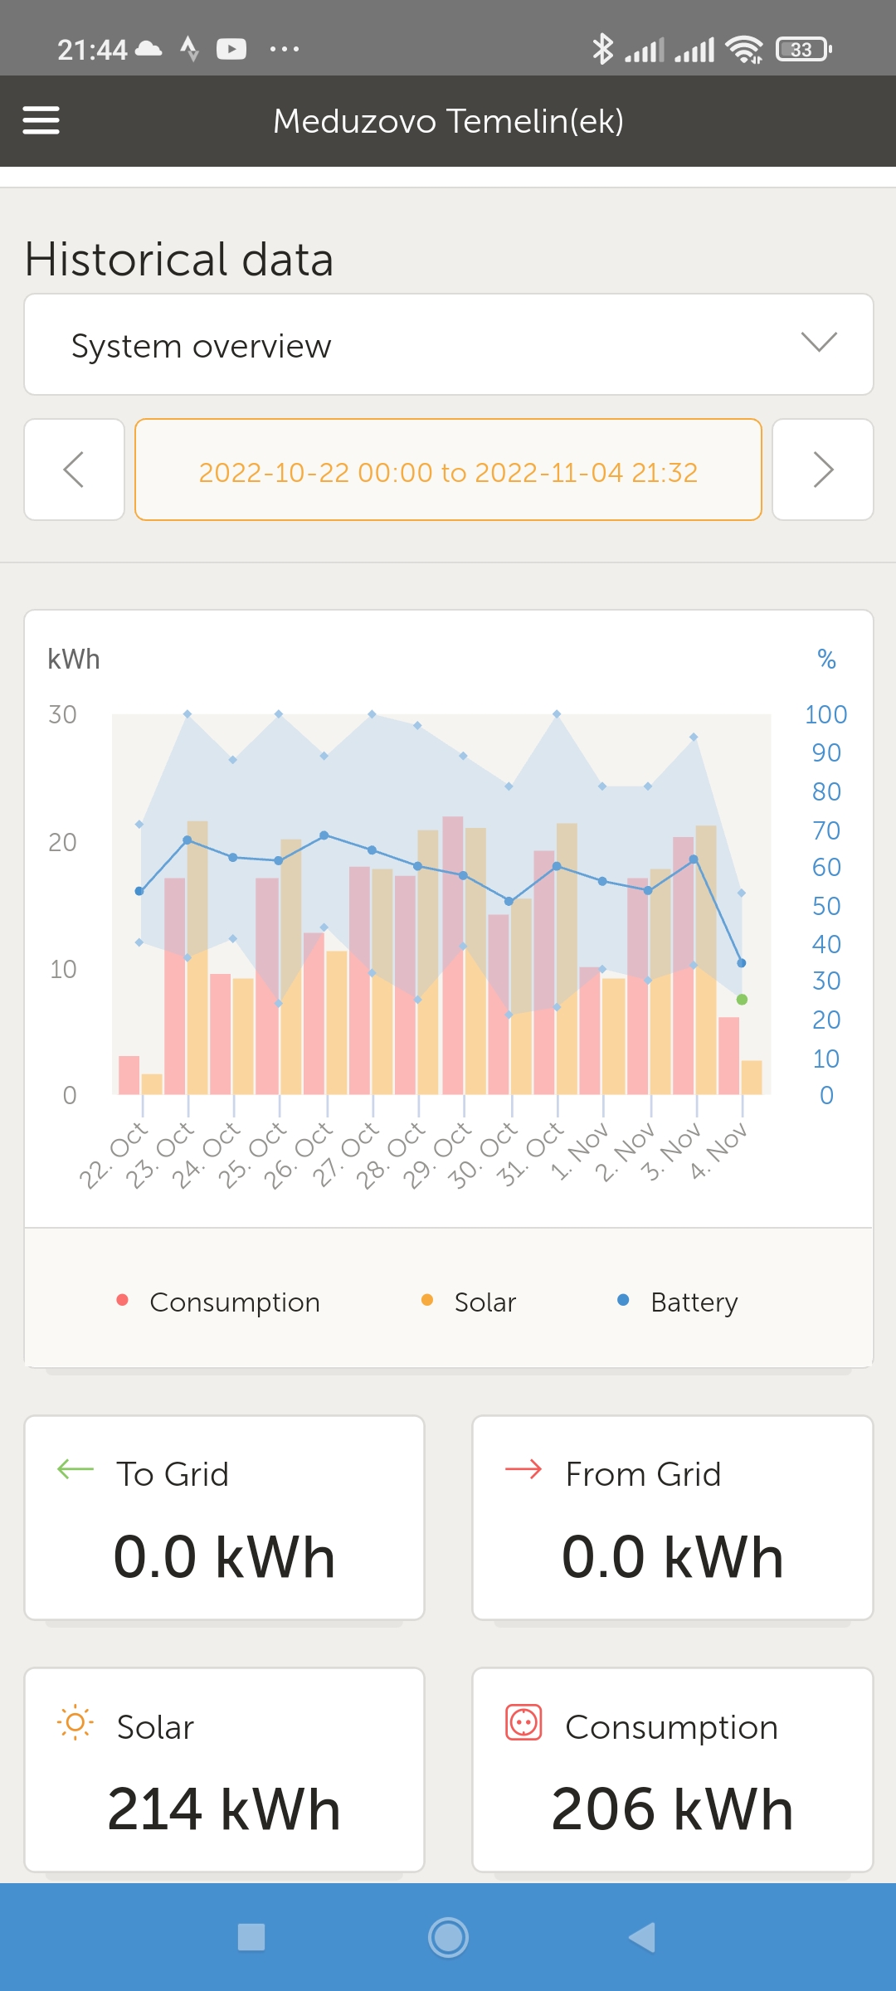Tap the Consumption socket icon
The height and width of the screenshot is (1991, 896).
[x=523, y=1723]
